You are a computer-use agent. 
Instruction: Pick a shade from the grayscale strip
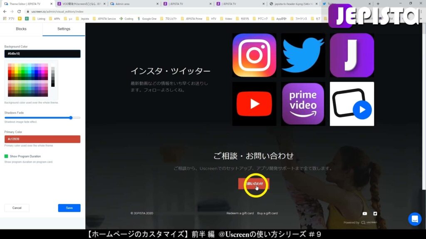pyautogui.click(x=53, y=77)
